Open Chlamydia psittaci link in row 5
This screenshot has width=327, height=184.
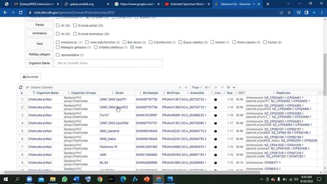40,131
